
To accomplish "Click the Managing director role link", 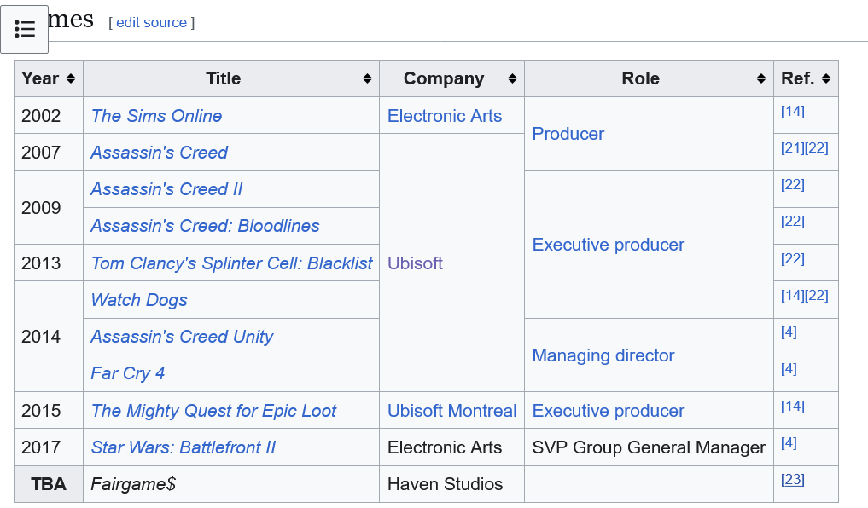I will (603, 355).
